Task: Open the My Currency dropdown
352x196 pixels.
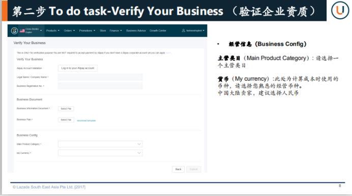Action: [x=100, y=153]
